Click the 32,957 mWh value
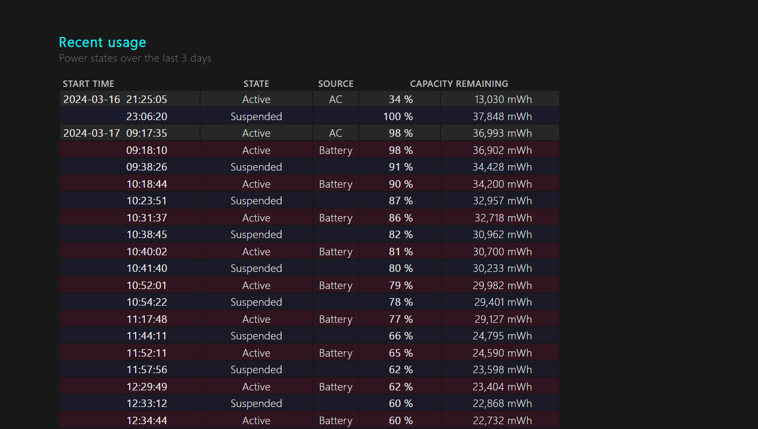Image resolution: width=758 pixels, height=429 pixels. coord(502,201)
